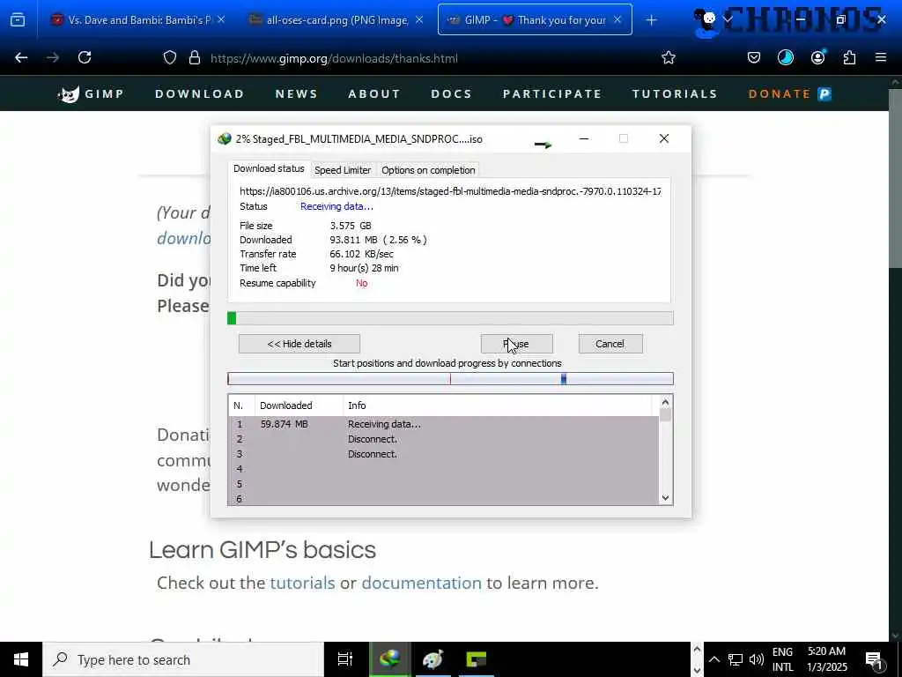
Task: Reload the GIMP page
Action: point(85,57)
